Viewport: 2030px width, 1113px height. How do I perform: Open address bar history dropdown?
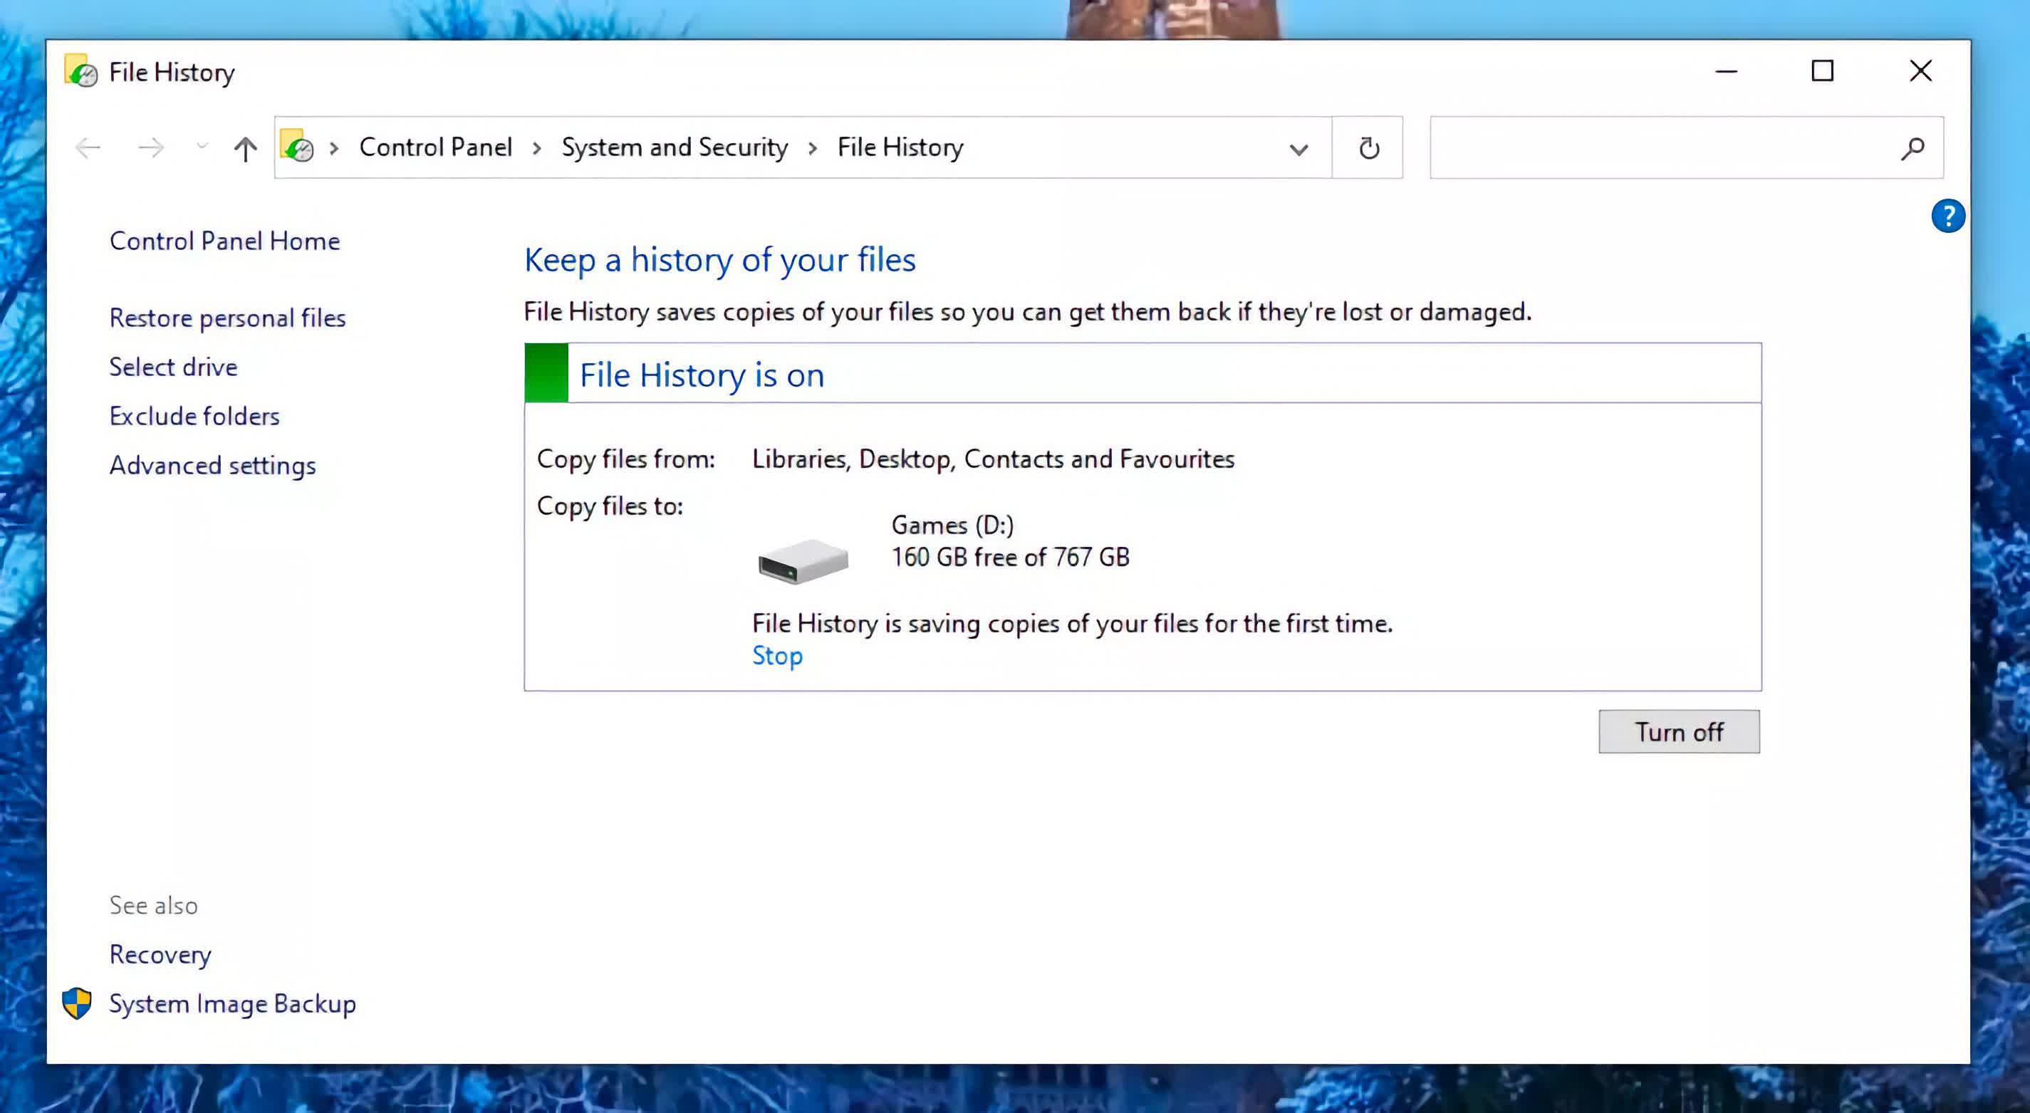[x=1298, y=149]
